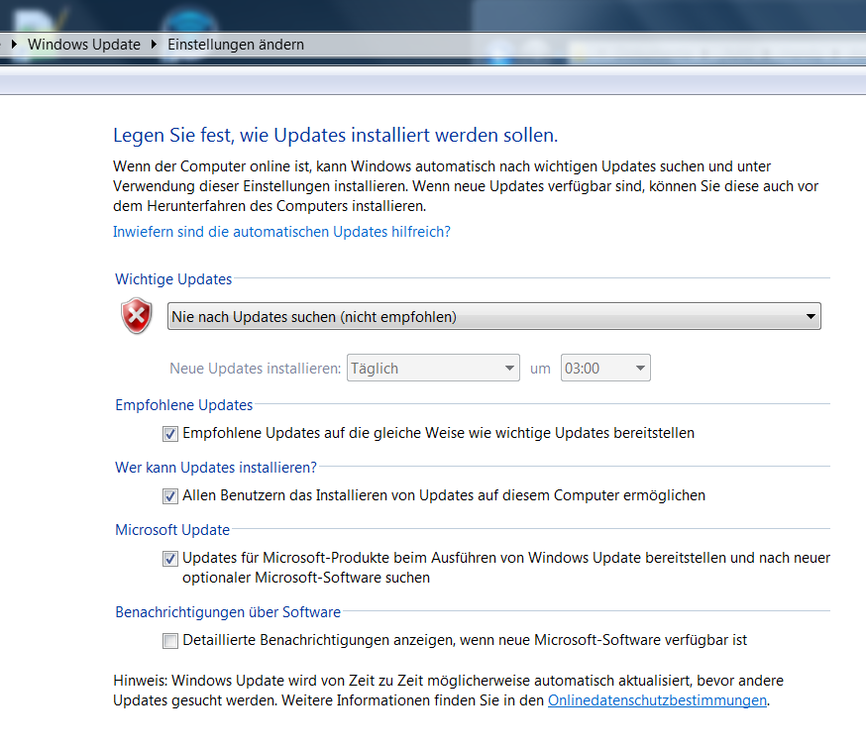Toggle 'Updates für Microsoft-Produkte' checkbox

(170, 559)
